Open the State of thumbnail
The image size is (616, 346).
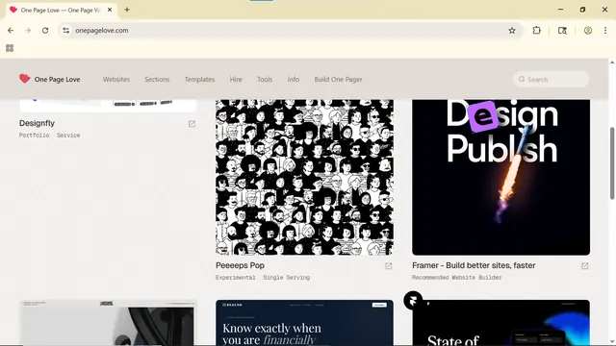pyautogui.click(x=500, y=323)
